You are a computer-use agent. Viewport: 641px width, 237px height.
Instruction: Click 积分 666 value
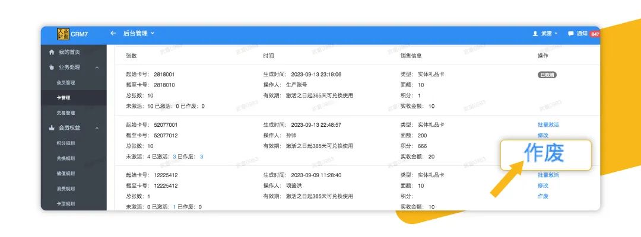click(423, 146)
